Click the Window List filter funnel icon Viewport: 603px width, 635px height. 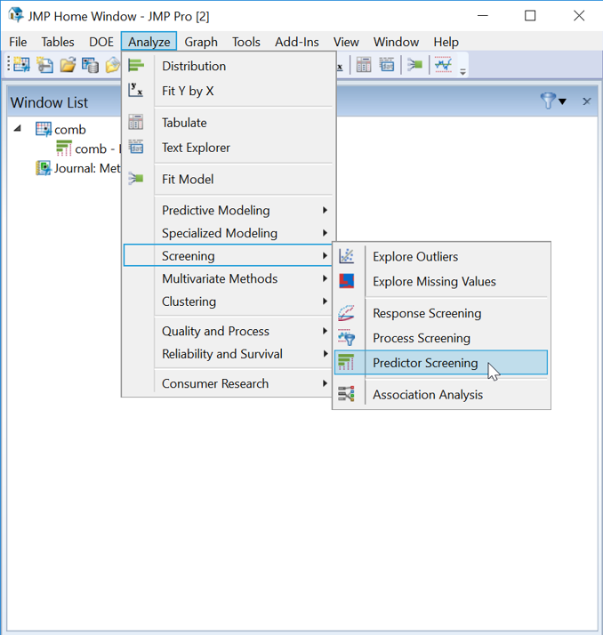point(548,100)
